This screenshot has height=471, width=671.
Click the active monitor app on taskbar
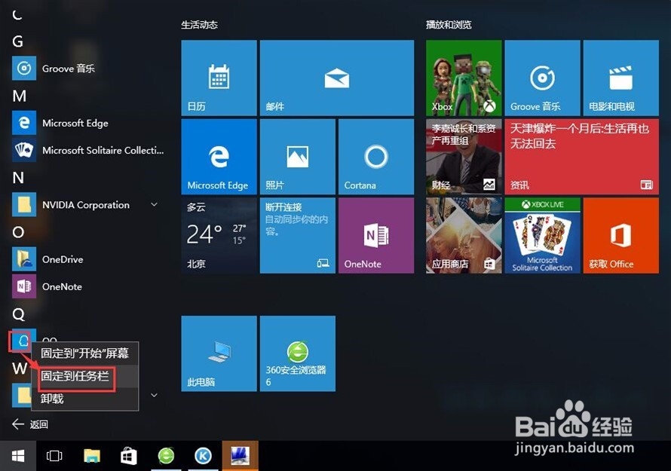(x=240, y=456)
